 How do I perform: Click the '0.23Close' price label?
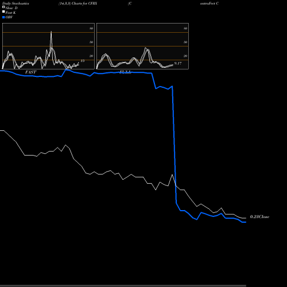click(259, 217)
